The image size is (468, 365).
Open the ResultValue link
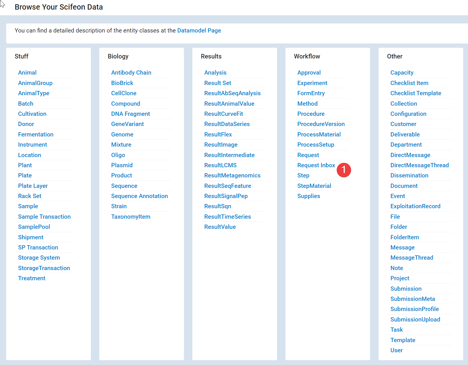click(220, 227)
